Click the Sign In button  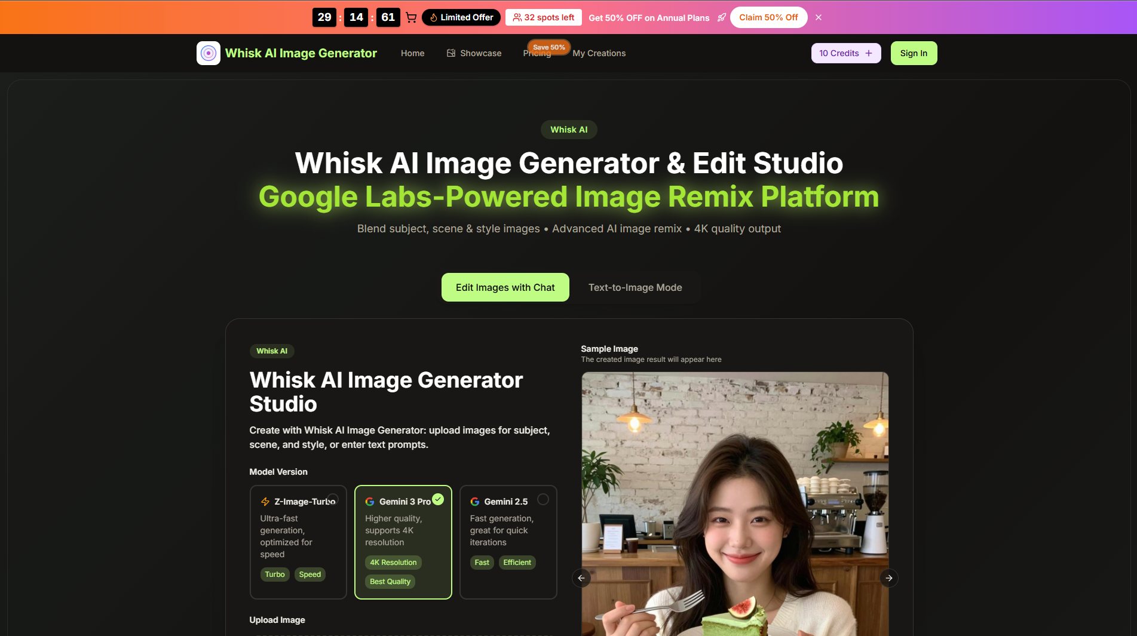tap(914, 53)
